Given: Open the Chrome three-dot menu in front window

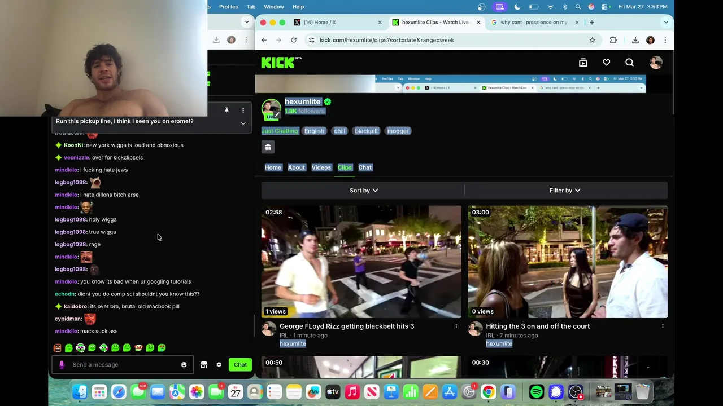Looking at the screenshot, I should click(x=665, y=40).
